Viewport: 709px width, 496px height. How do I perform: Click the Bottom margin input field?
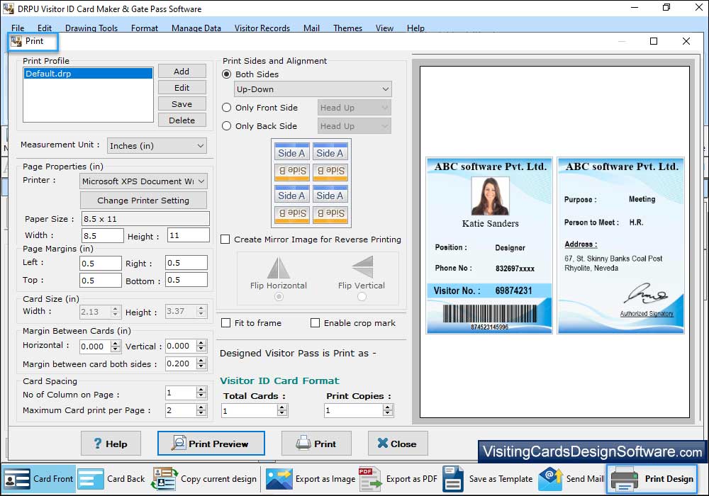coord(186,280)
